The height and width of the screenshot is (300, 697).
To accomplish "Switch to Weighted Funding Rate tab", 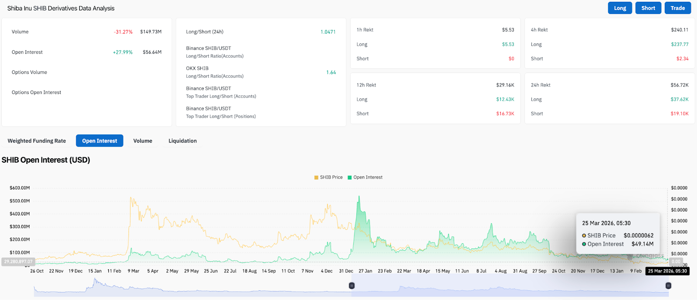I will click(x=37, y=141).
